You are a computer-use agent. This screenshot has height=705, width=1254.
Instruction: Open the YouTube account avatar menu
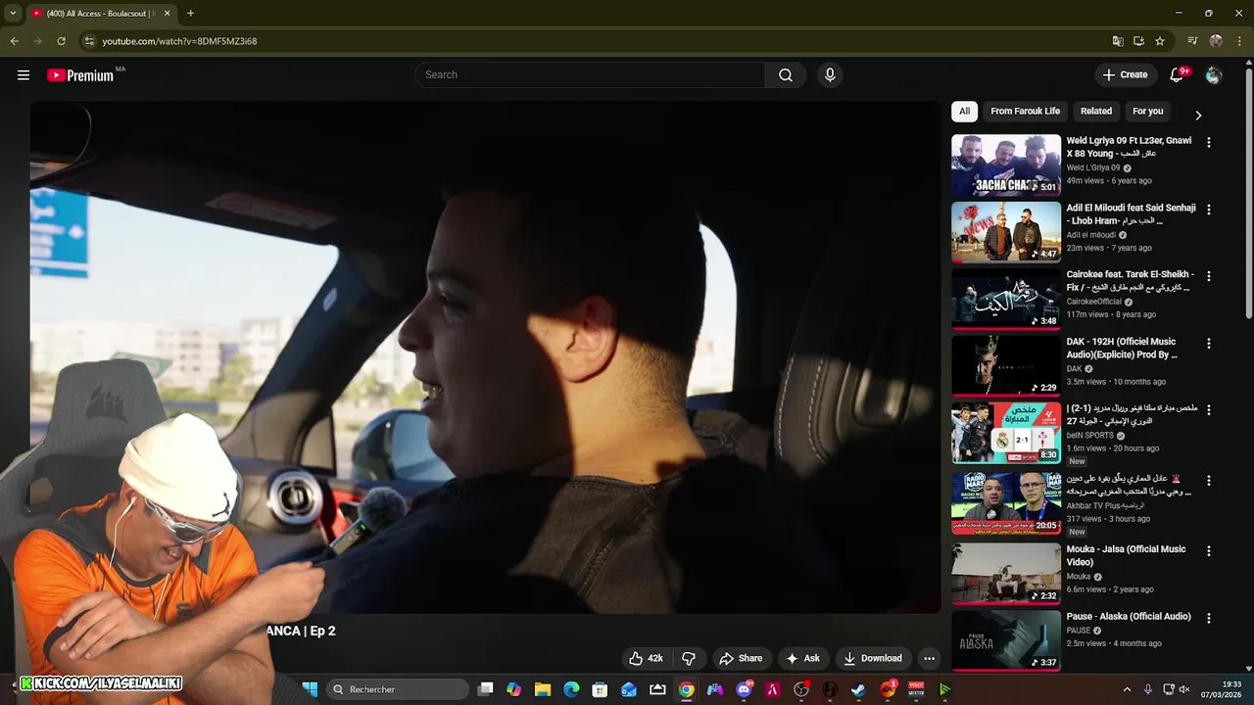1214,75
